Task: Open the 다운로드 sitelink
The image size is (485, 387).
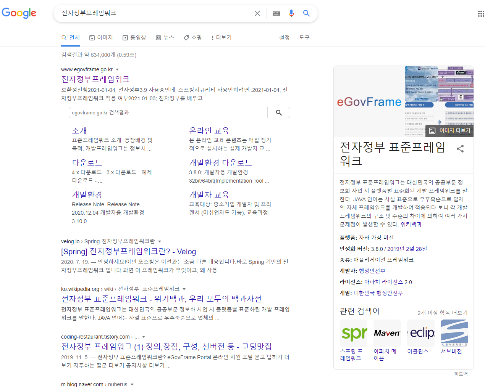Action: pyautogui.click(x=87, y=163)
